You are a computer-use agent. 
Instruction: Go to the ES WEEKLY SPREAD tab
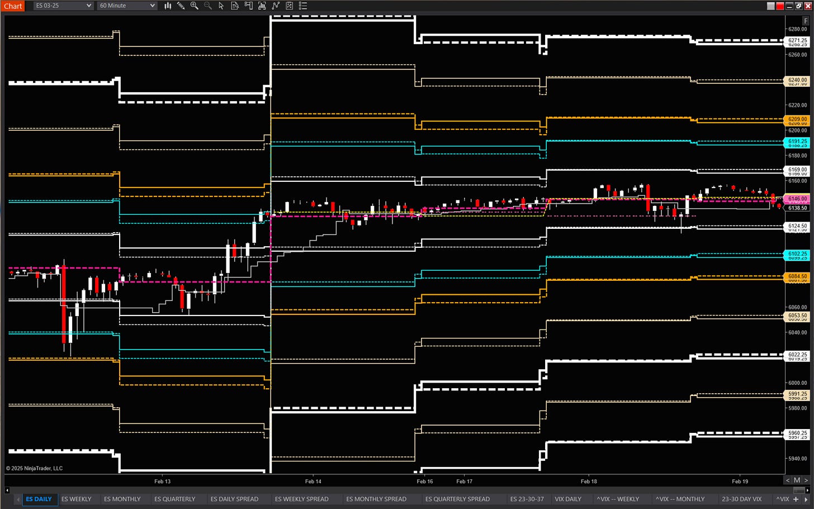[x=301, y=499]
